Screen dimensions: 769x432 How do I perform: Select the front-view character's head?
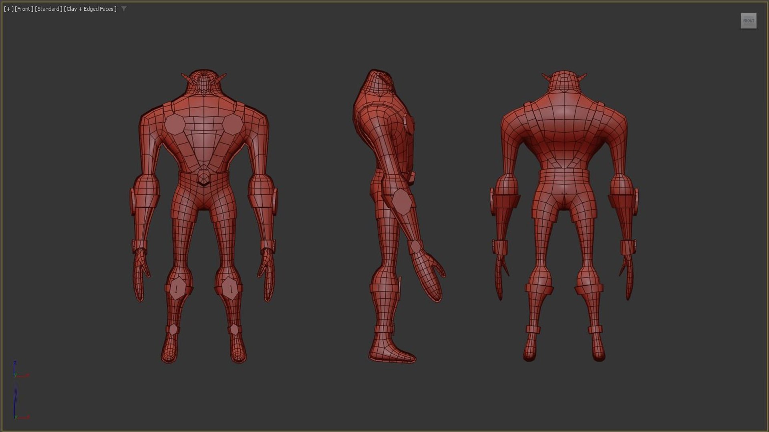point(204,81)
